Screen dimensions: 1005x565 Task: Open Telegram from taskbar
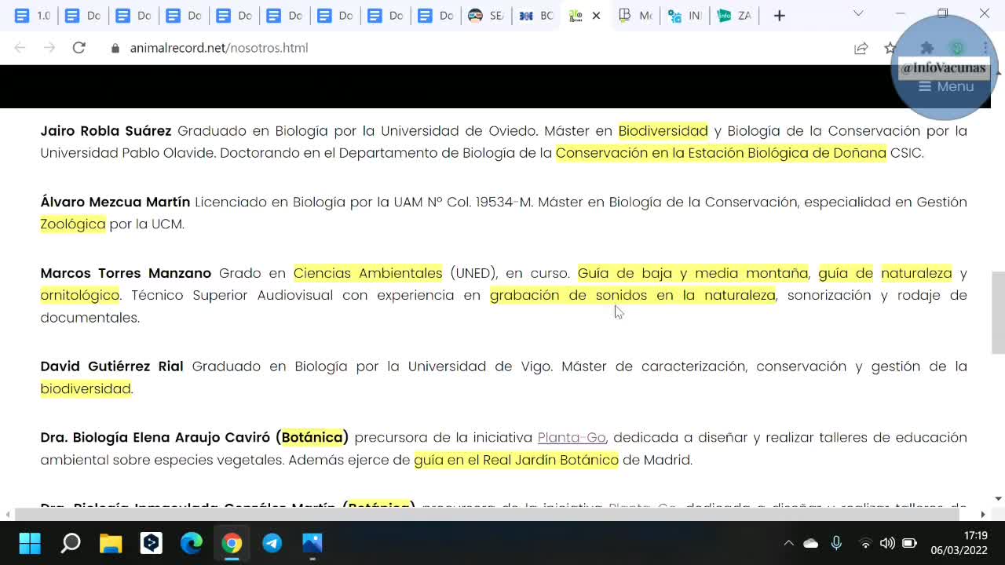click(x=272, y=543)
